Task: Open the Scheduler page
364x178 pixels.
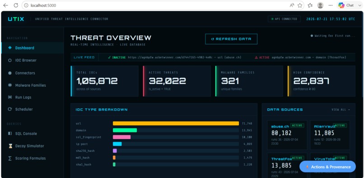Action: pos(33,109)
